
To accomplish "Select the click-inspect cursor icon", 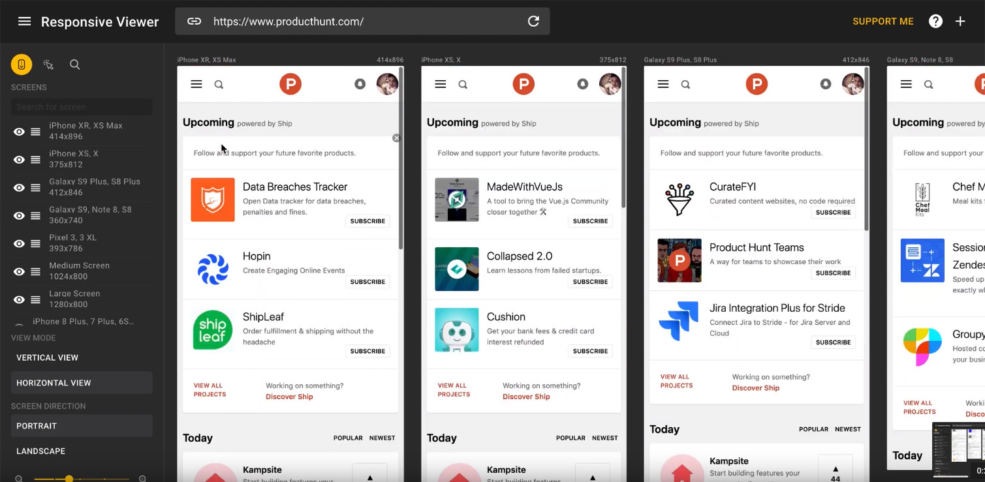I will [x=48, y=65].
